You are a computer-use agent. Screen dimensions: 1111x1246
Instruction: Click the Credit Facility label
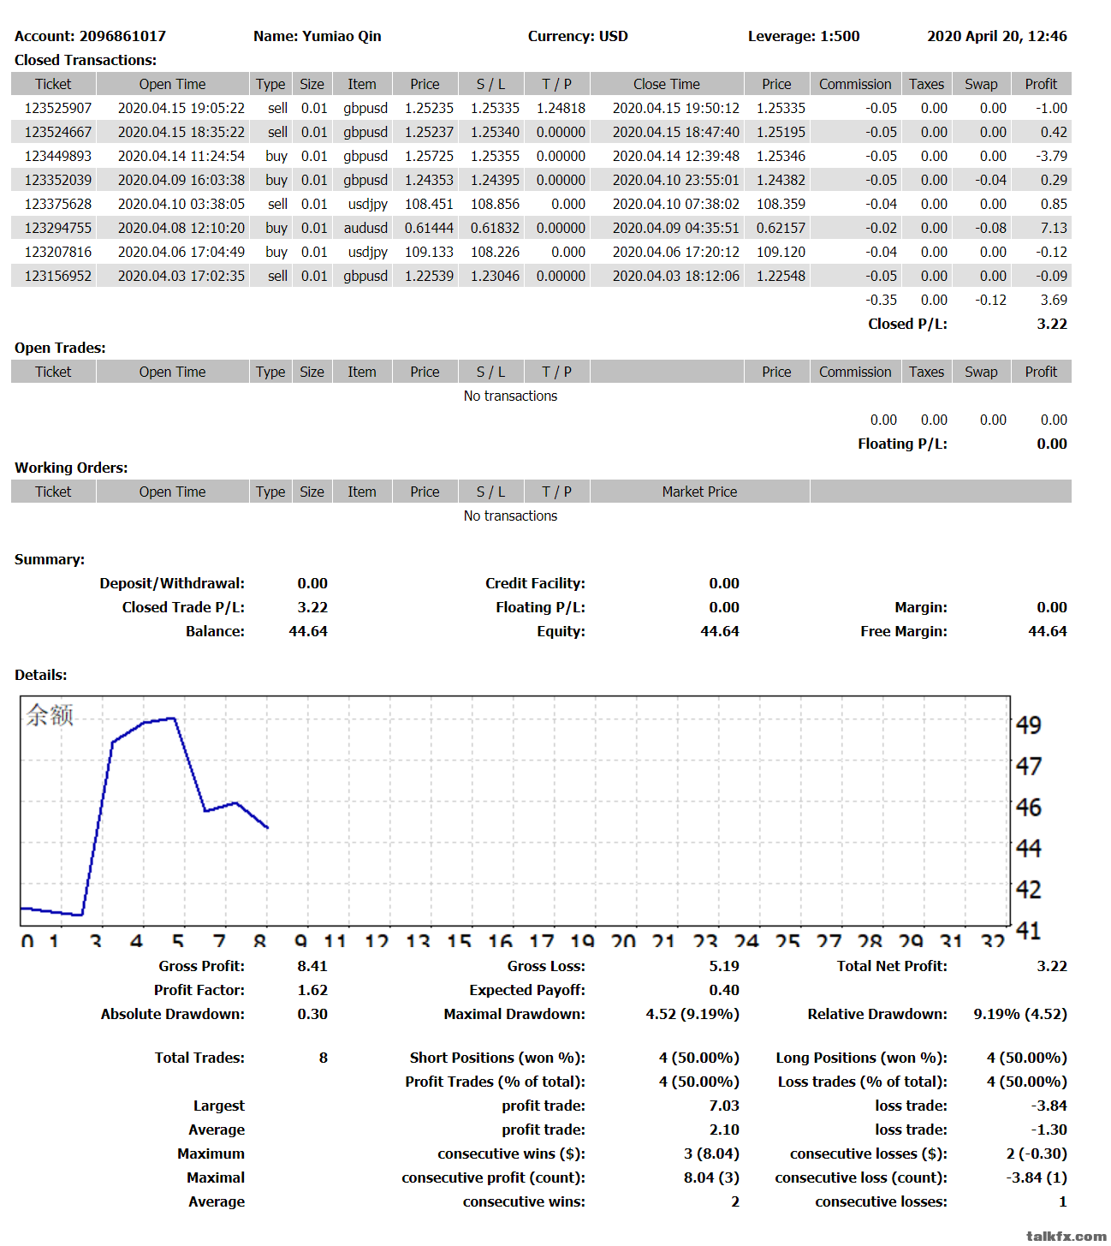tap(535, 583)
